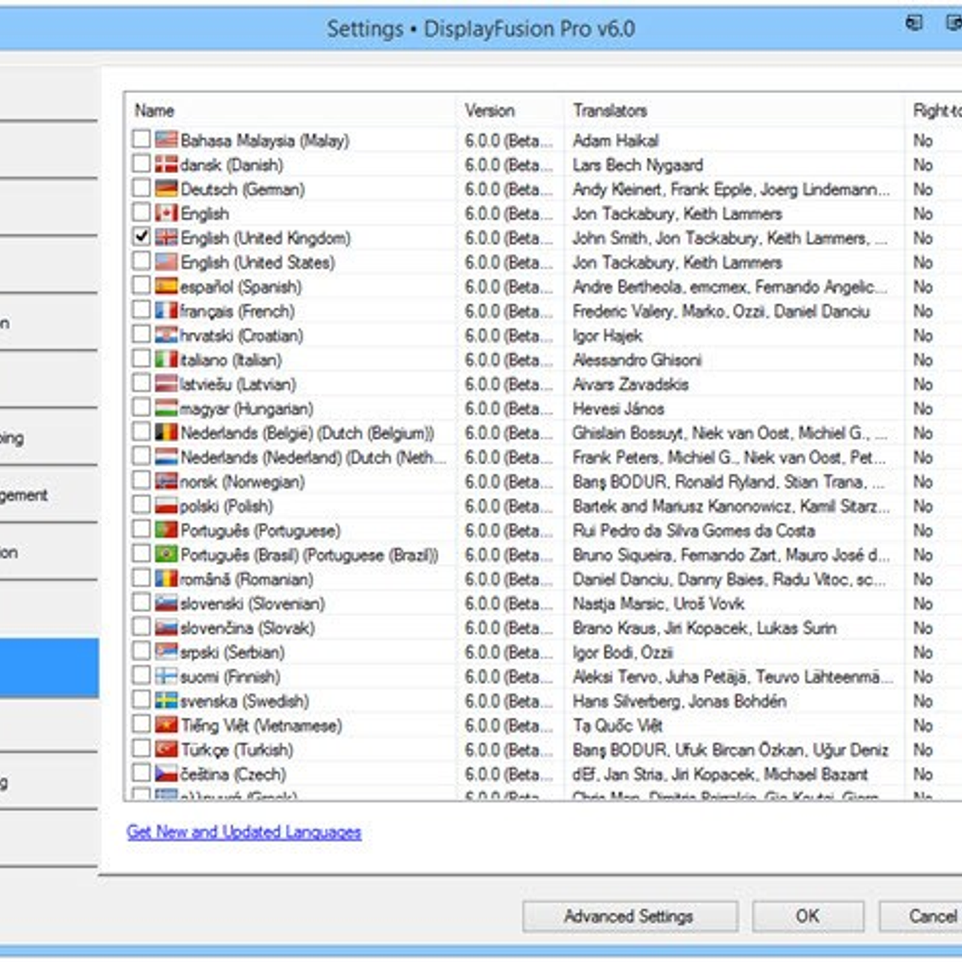The height and width of the screenshot is (962, 962).
Task: Click the Croatian flag beside hrvatski
Action: coord(166,334)
